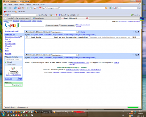
Task: Switch to Forum SatTv tab
Action: click(18, 18)
